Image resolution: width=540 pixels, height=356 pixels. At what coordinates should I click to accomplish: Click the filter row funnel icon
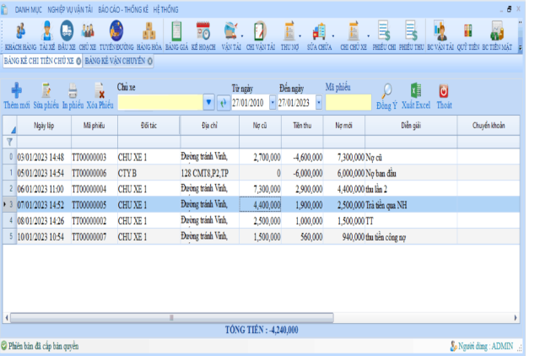click(x=9, y=142)
